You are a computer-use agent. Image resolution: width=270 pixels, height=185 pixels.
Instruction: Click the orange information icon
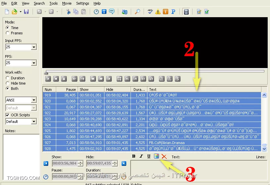[166, 12]
